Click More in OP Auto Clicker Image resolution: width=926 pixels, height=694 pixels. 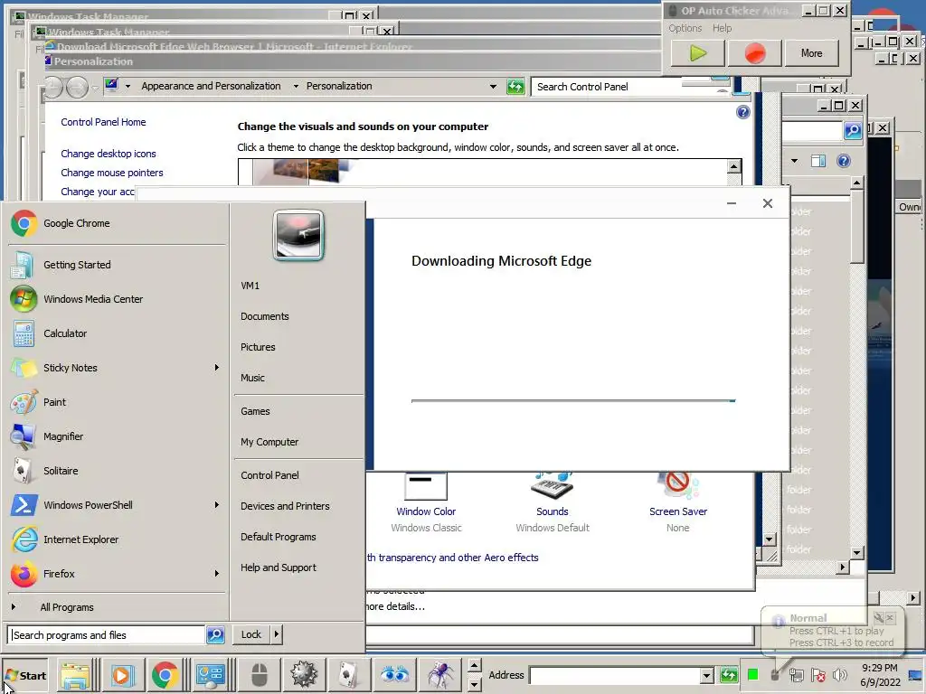coord(811,53)
